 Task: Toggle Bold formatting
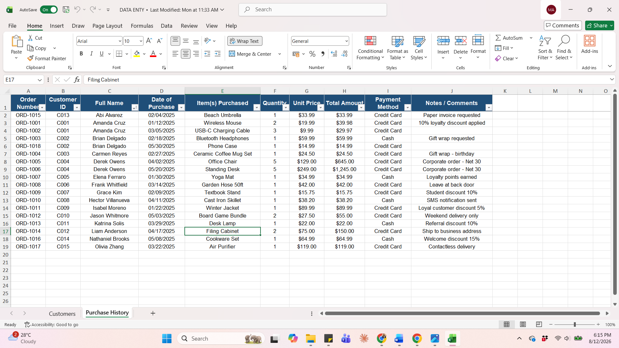click(81, 54)
